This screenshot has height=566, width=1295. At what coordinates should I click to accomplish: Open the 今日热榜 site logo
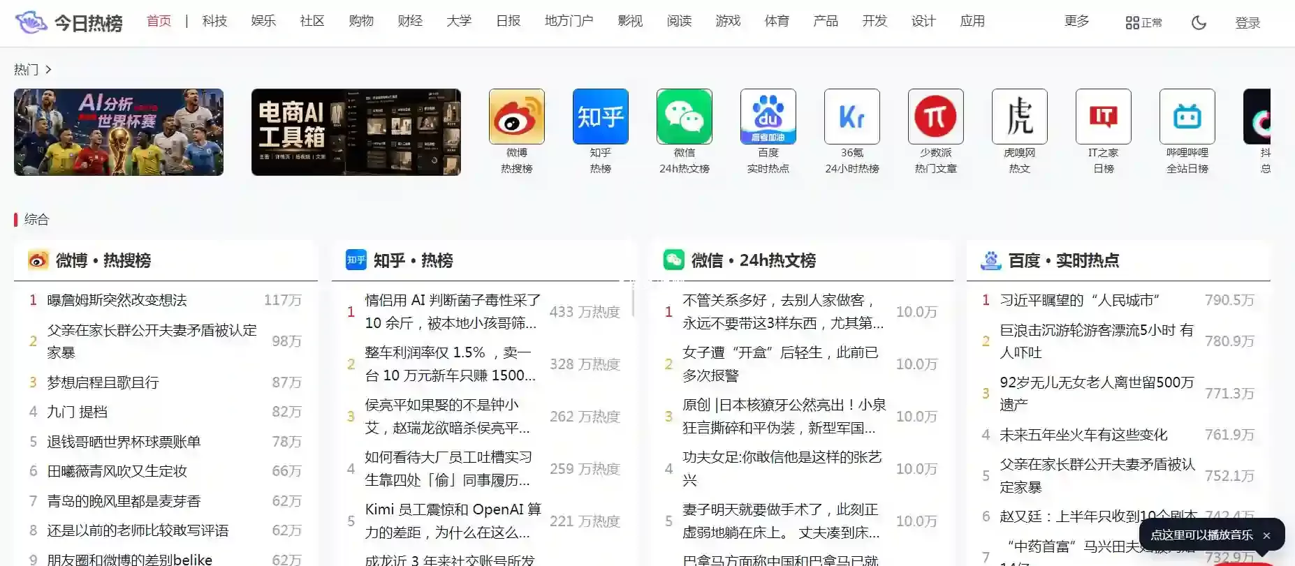point(68,22)
